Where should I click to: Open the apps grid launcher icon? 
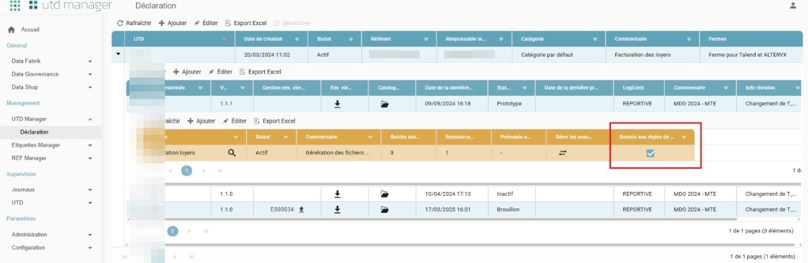(15, 6)
